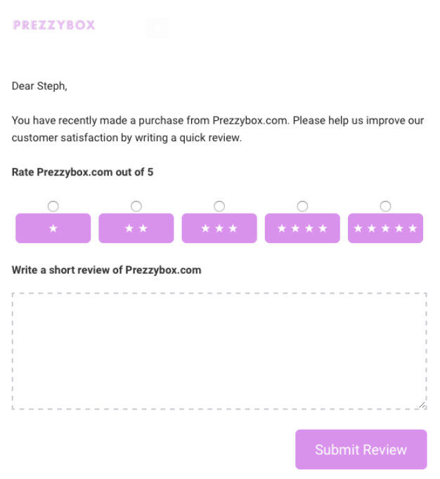Tick the radio button above three stars
This screenshot has width=440, height=479.
tap(219, 206)
